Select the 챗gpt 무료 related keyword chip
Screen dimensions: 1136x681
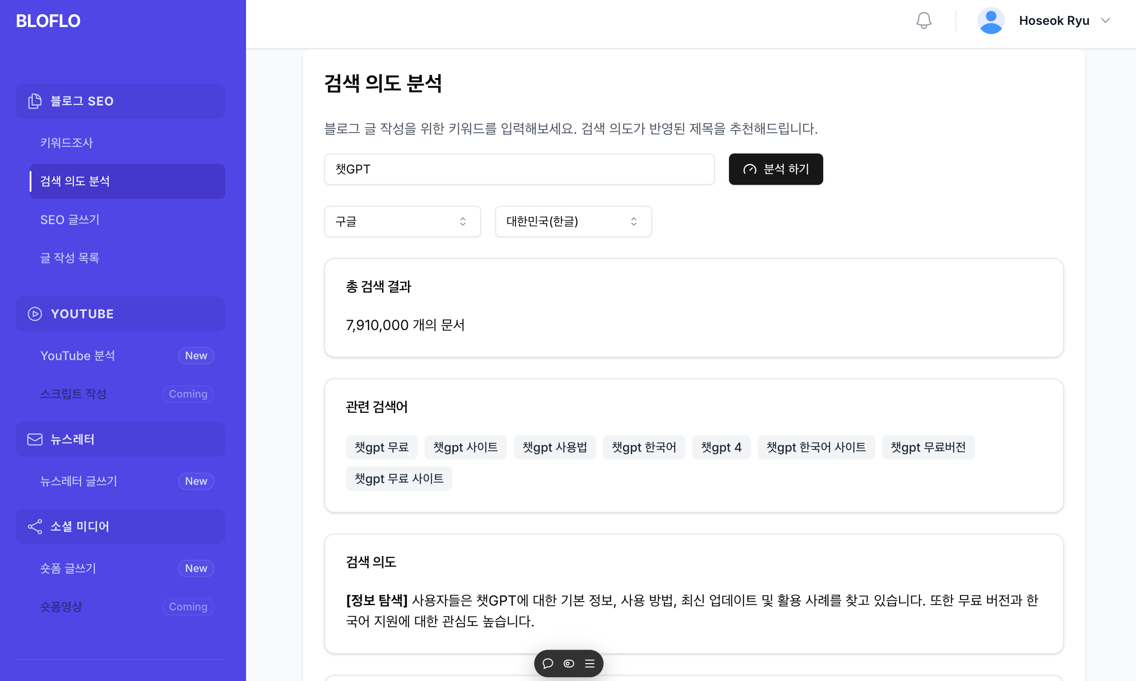[x=382, y=447]
